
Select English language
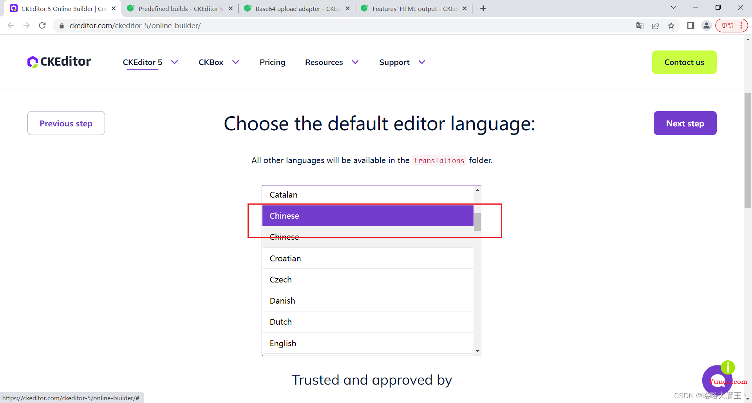click(368, 343)
